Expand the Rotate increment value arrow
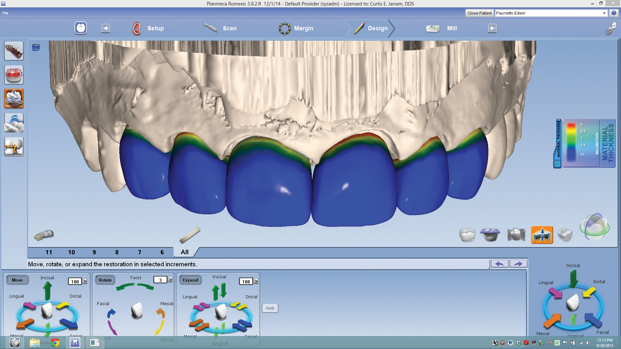 [x=170, y=280]
